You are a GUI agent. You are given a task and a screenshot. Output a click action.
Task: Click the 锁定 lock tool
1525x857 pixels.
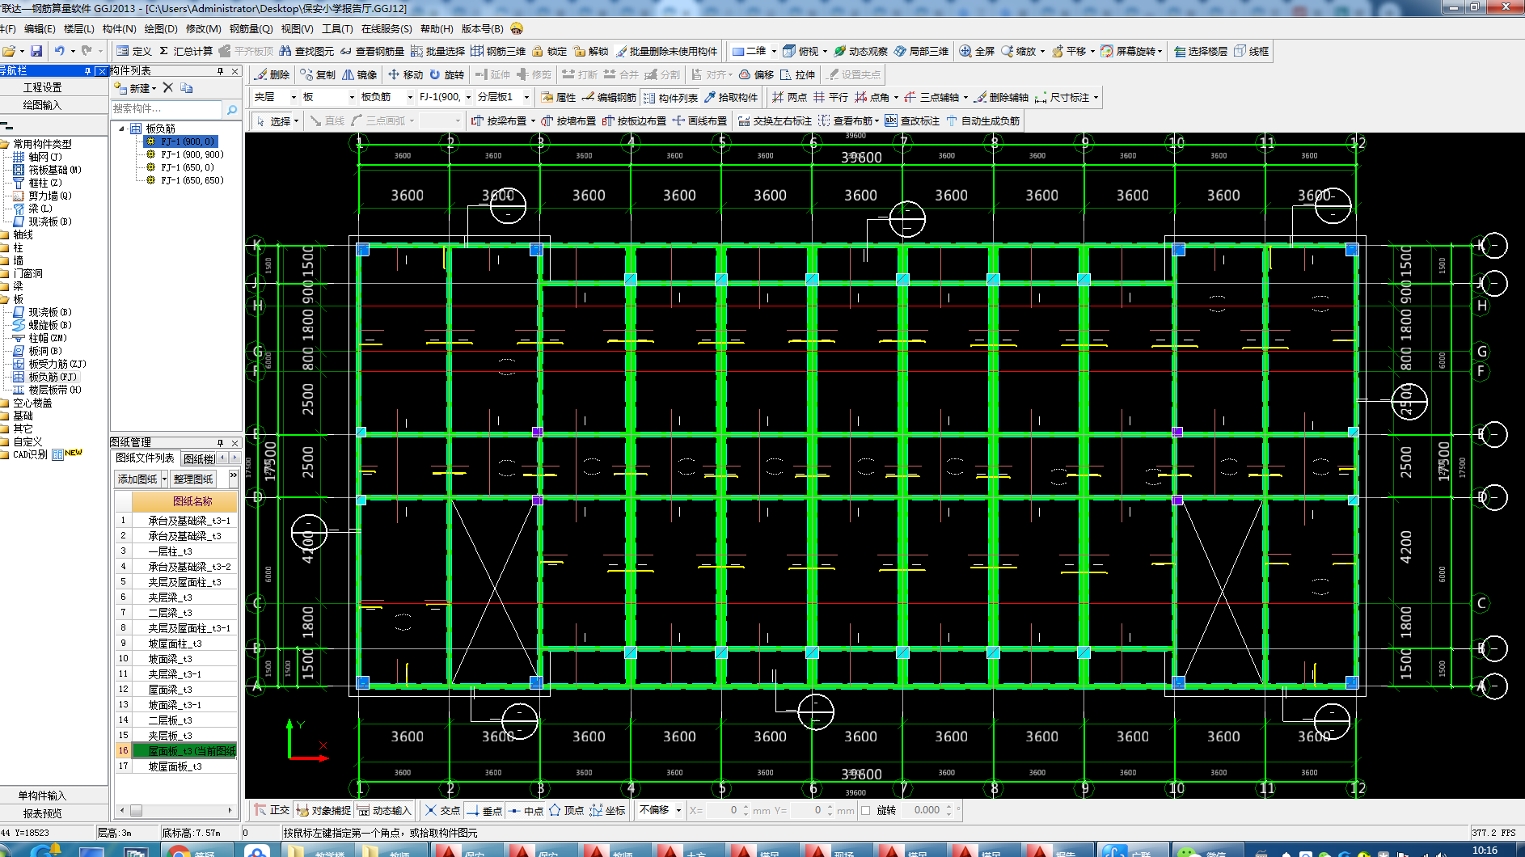[549, 51]
